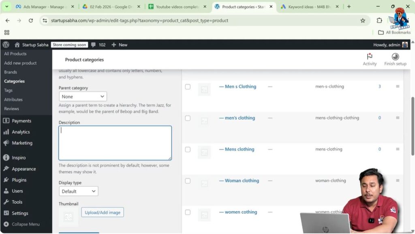Select the Marketing megaphone icon in the sidebar
This screenshot has width=415, height=234.
[7, 143]
